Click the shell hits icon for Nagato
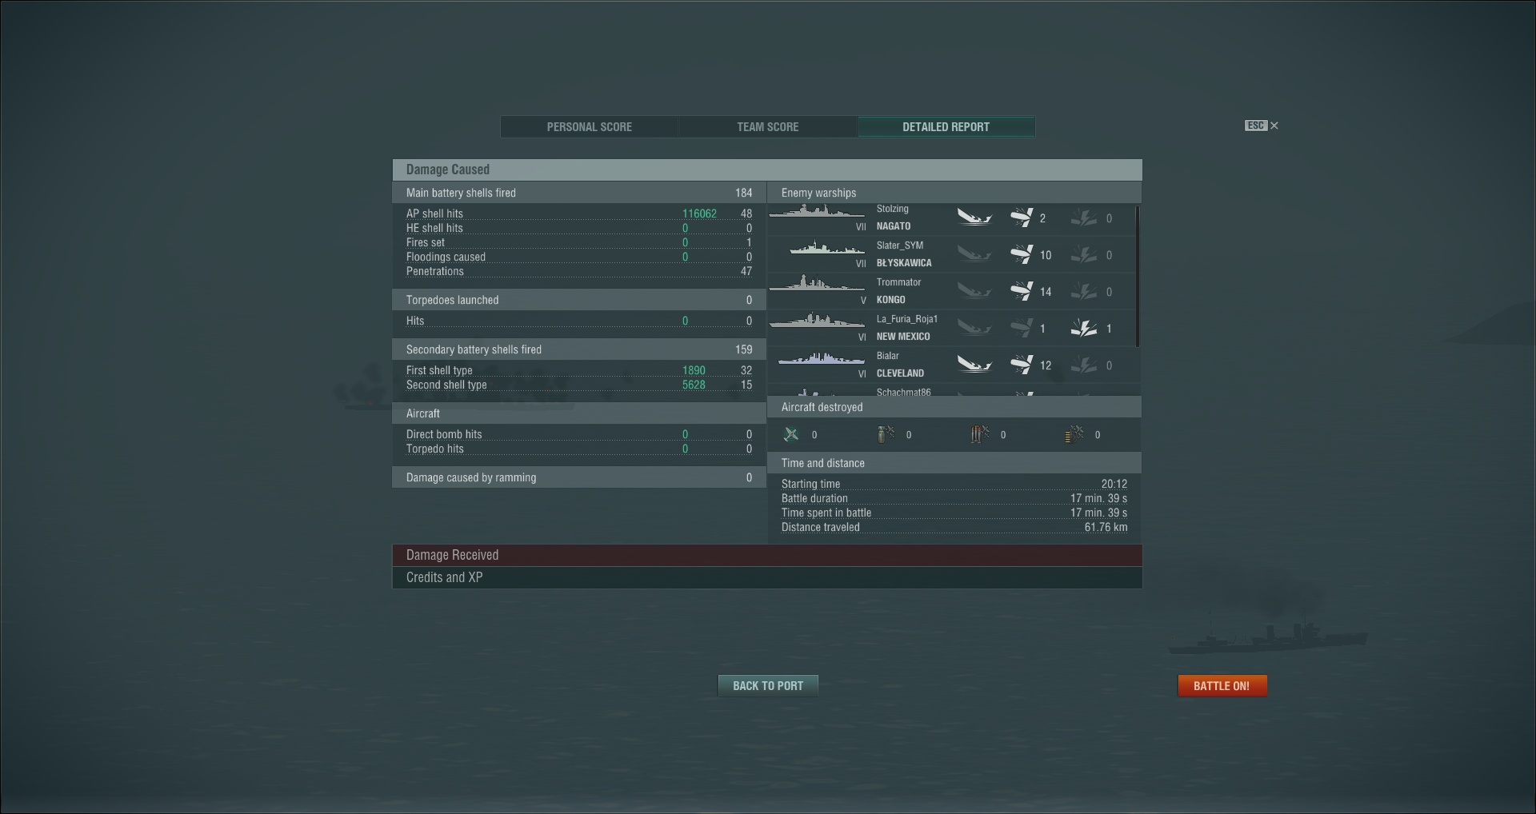This screenshot has width=1536, height=814. 1022,217
